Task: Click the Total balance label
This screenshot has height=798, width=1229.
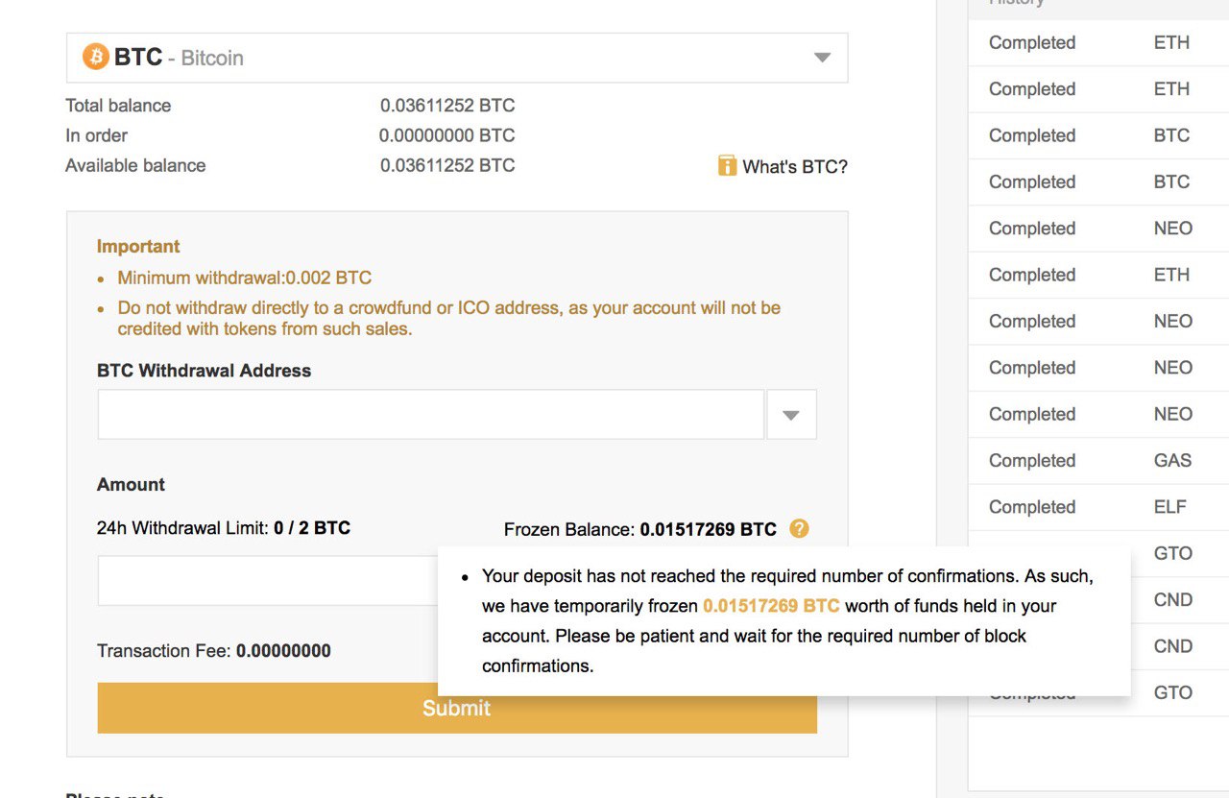Action: coord(118,106)
